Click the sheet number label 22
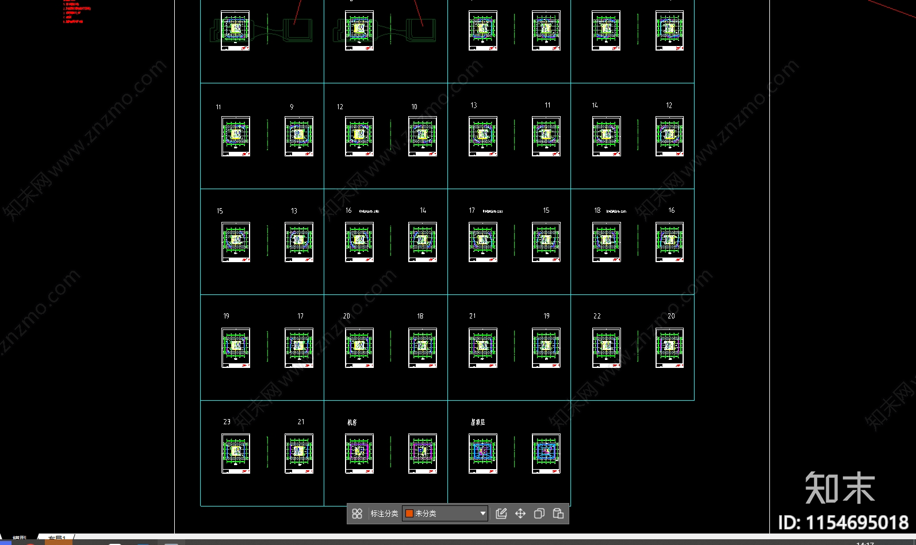This screenshot has width=916, height=545. 597,316
